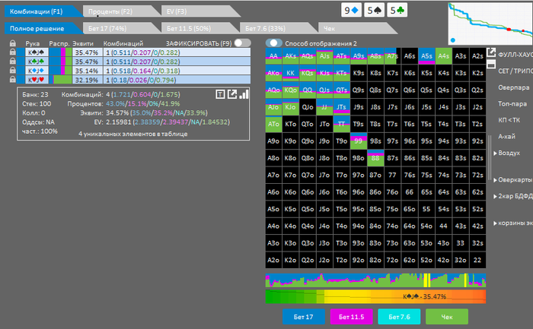533x329 pixels.
Task: Select the KK cell in matrix
Action: point(291,73)
